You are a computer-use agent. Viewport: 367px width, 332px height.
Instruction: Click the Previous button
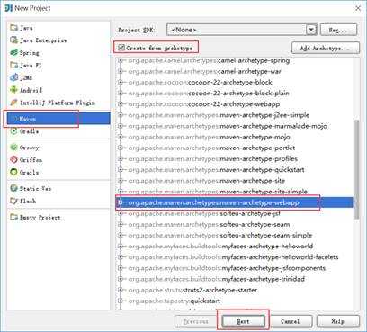pyautogui.click(x=196, y=321)
